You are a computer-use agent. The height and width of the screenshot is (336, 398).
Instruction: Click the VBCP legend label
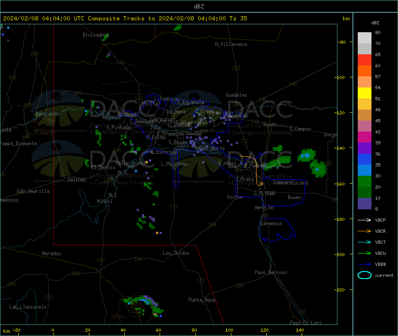point(380,220)
